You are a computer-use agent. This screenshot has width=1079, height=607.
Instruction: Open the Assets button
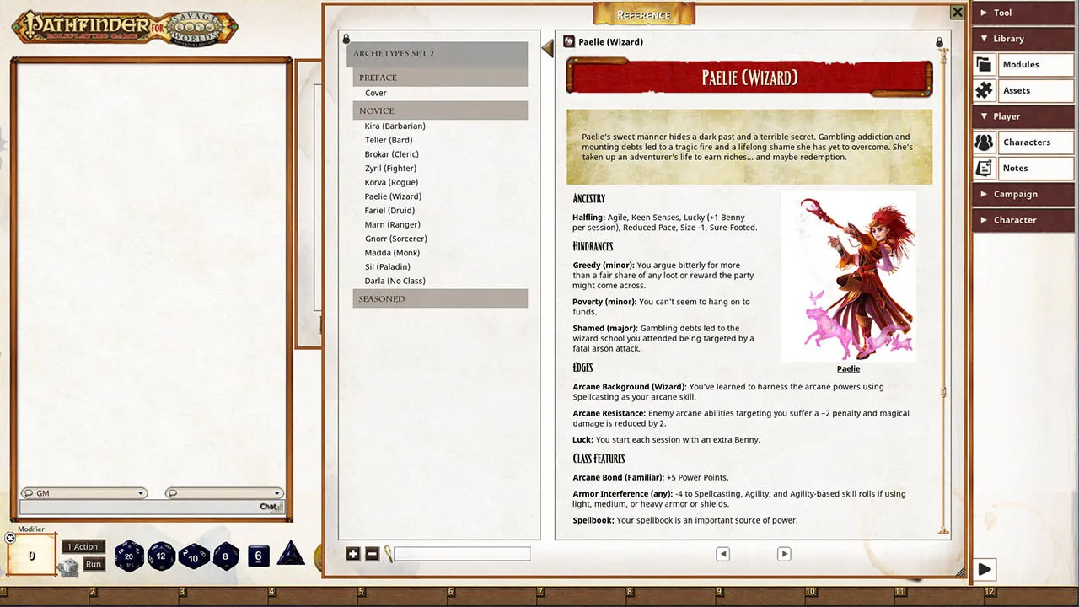coord(1035,91)
